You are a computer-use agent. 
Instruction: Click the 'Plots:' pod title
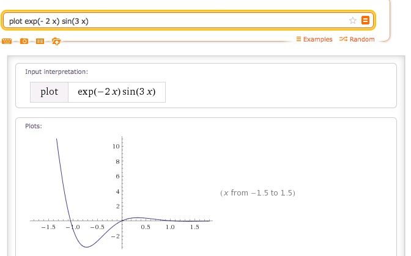pos(34,126)
